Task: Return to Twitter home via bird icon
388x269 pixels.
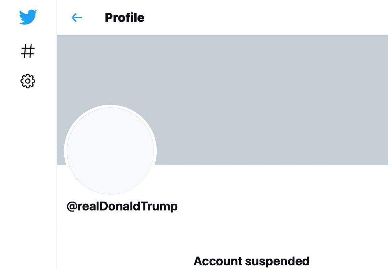Action: (x=28, y=17)
